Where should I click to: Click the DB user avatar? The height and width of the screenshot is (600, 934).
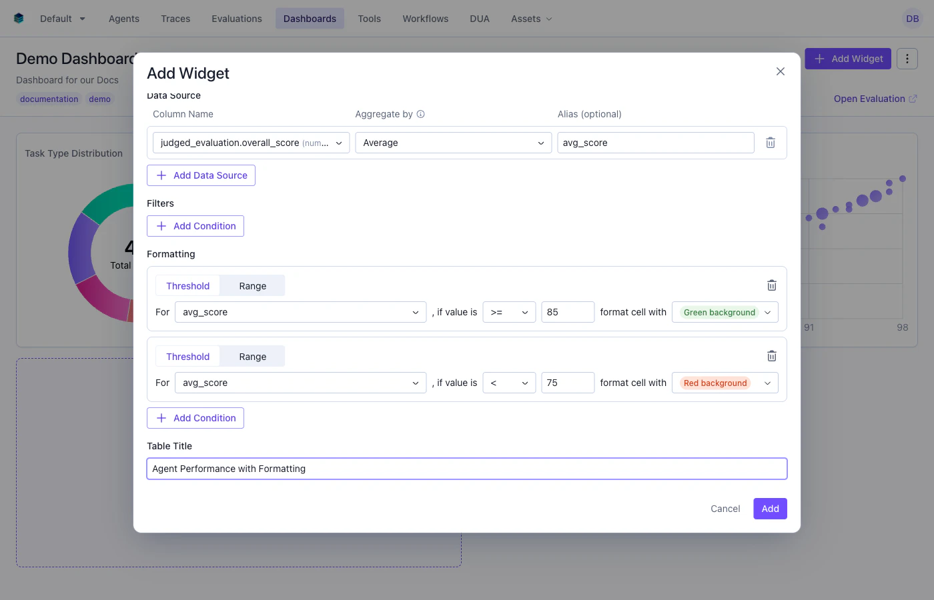(x=912, y=19)
